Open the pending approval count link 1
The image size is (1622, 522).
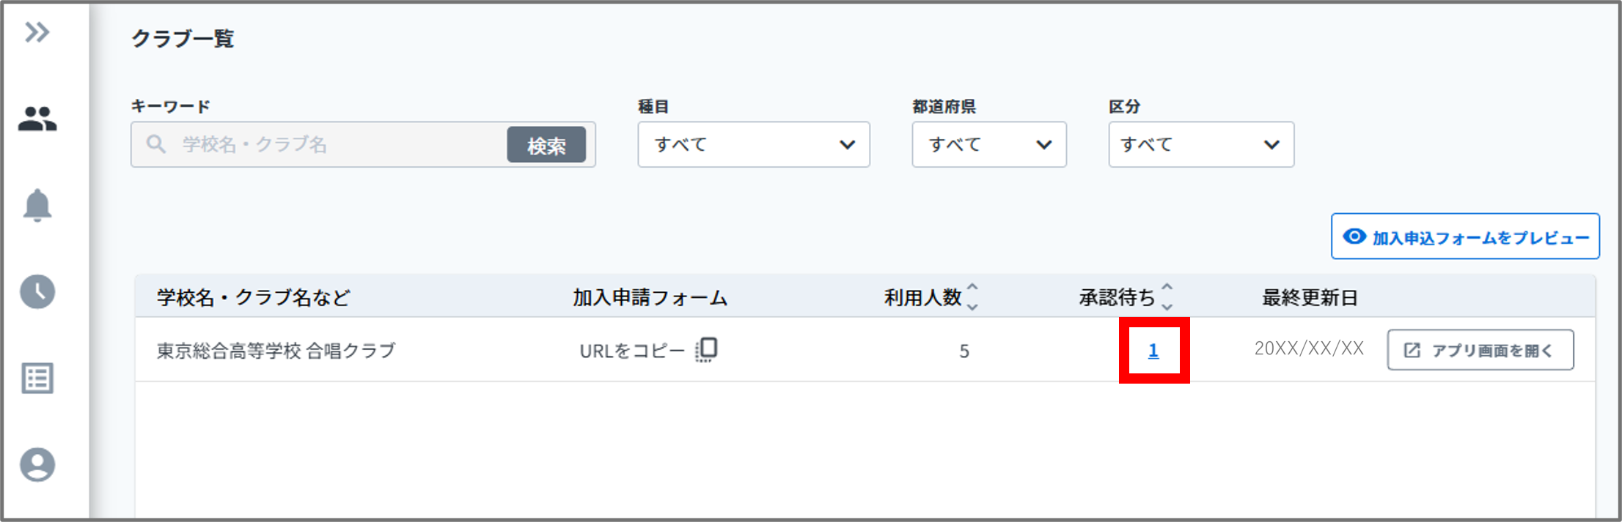[1153, 351]
